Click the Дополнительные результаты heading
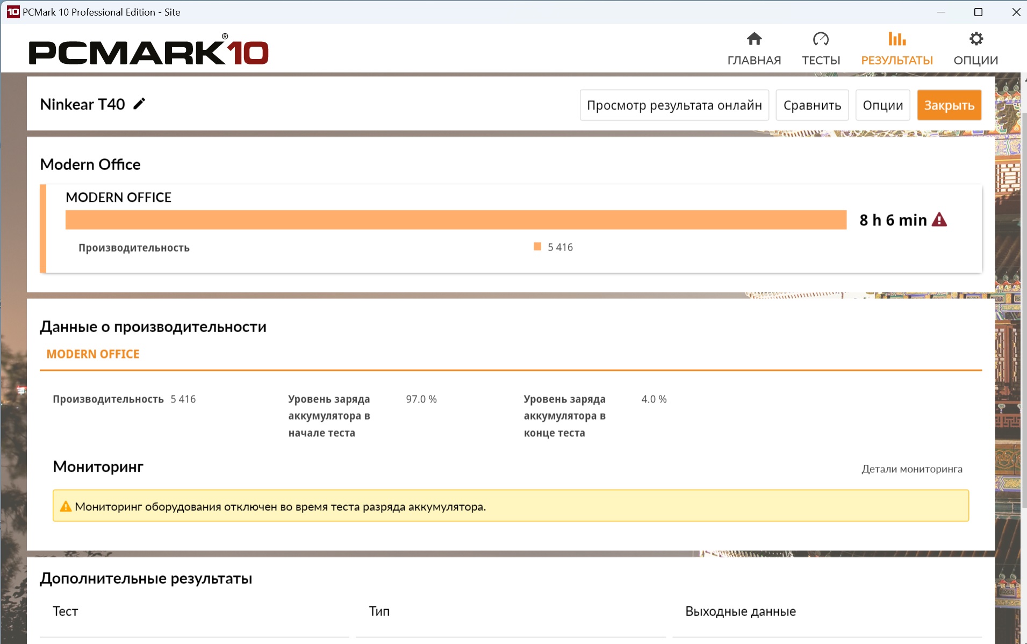Image resolution: width=1027 pixels, height=644 pixels. click(146, 579)
